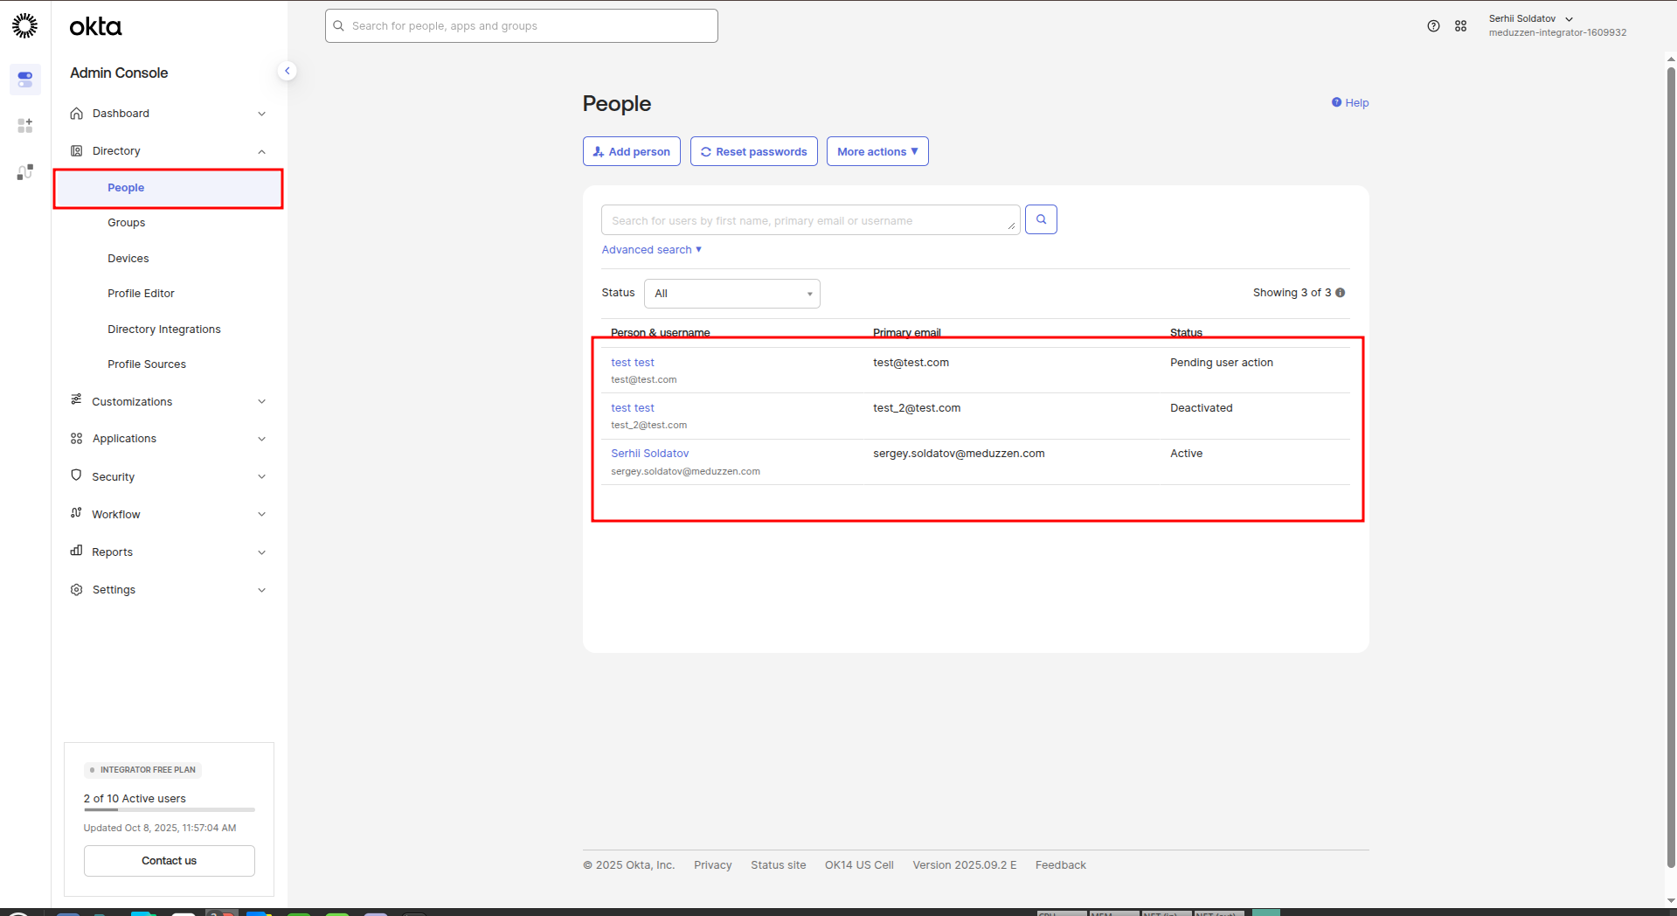
Task: Open the apps grid icon in header
Action: tap(1460, 26)
